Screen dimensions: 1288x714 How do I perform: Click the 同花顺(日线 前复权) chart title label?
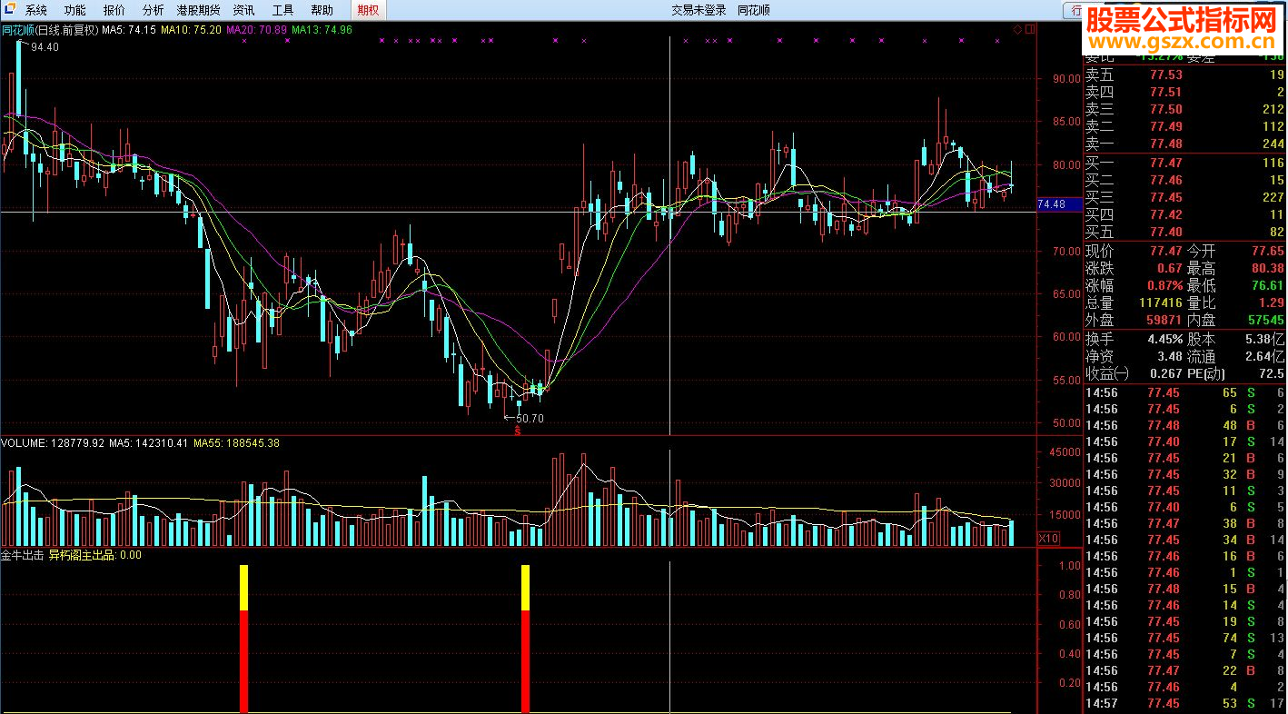(49, 30)
